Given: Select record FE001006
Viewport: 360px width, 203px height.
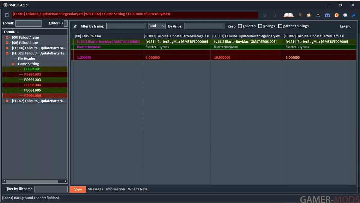Looking at the screenshot, I should 32,96.
